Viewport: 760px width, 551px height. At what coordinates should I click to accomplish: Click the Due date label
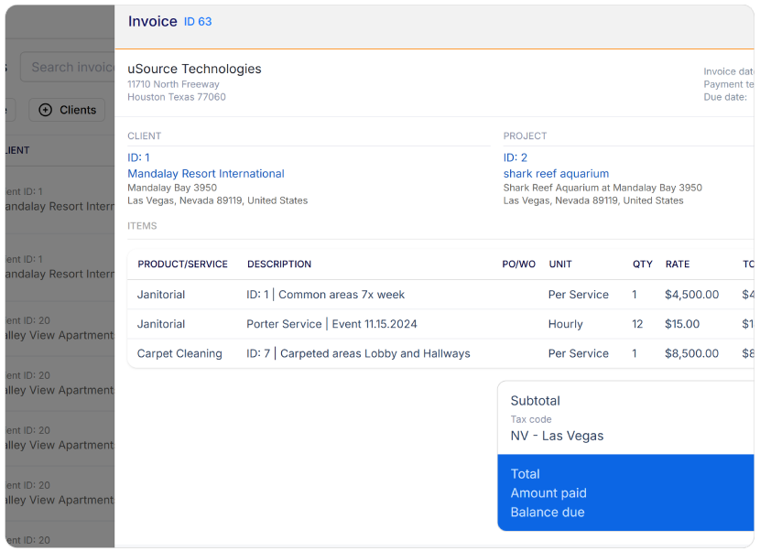point(725,97)
